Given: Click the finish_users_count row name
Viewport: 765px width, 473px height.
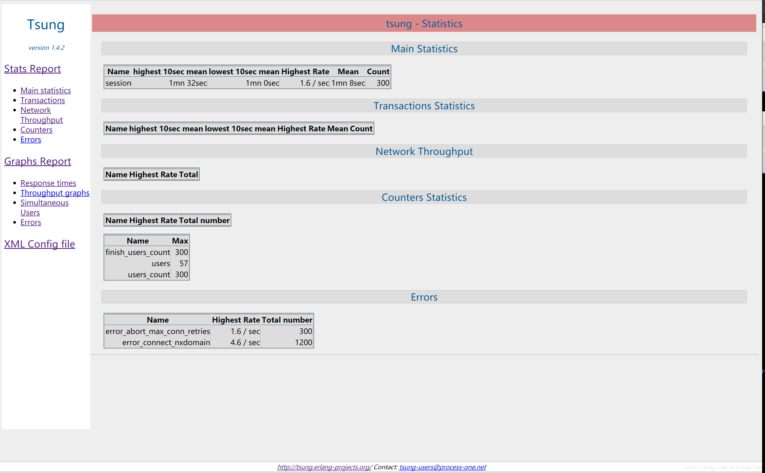Looking at the screenshot, I should pyautogui.click(x=138, y=252).
